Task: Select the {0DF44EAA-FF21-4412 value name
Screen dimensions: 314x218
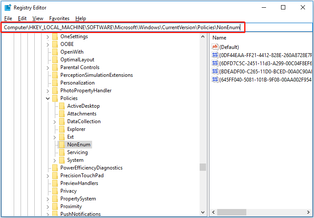Action: (266, 55)
